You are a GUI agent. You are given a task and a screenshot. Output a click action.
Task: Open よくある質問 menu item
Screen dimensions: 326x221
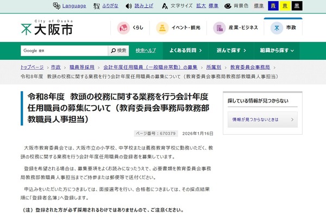coord(185,50)
